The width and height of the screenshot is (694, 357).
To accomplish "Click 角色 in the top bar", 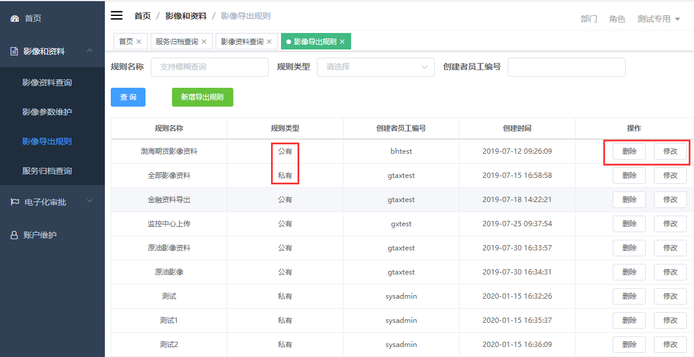I will point(617,19).
